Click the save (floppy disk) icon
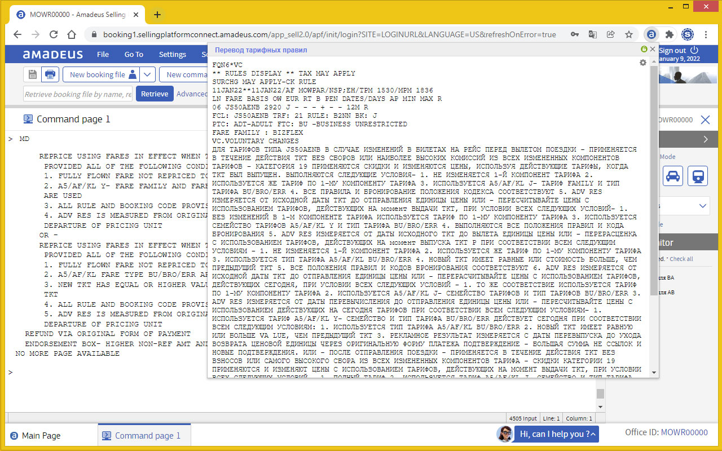Screen dimensions: 722x451 [x=32, y=74]
